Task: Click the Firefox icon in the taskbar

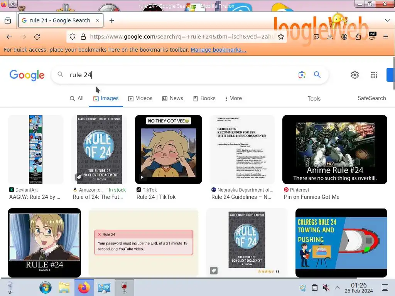Action: 84,288
